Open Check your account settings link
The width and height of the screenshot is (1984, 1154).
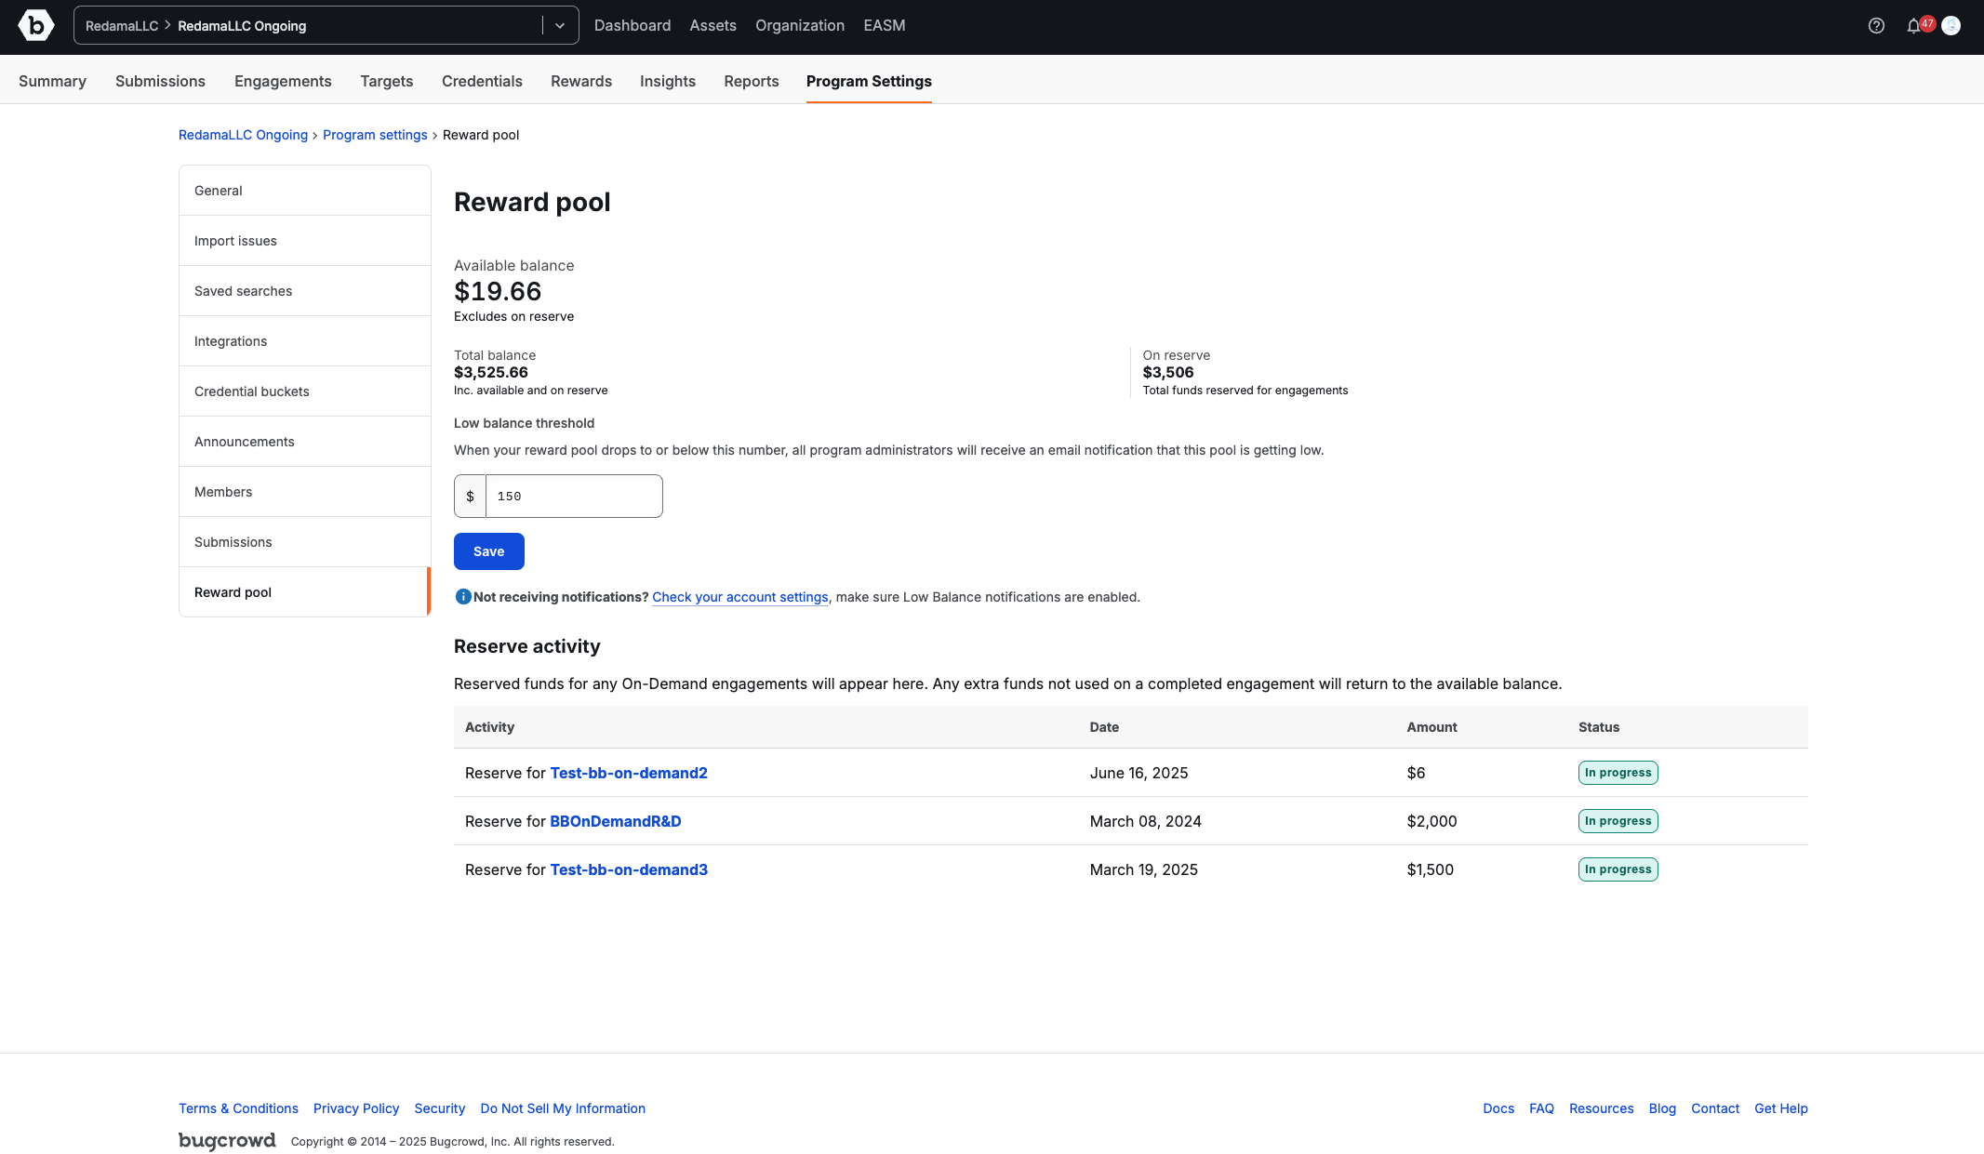[x=740, y=597]
